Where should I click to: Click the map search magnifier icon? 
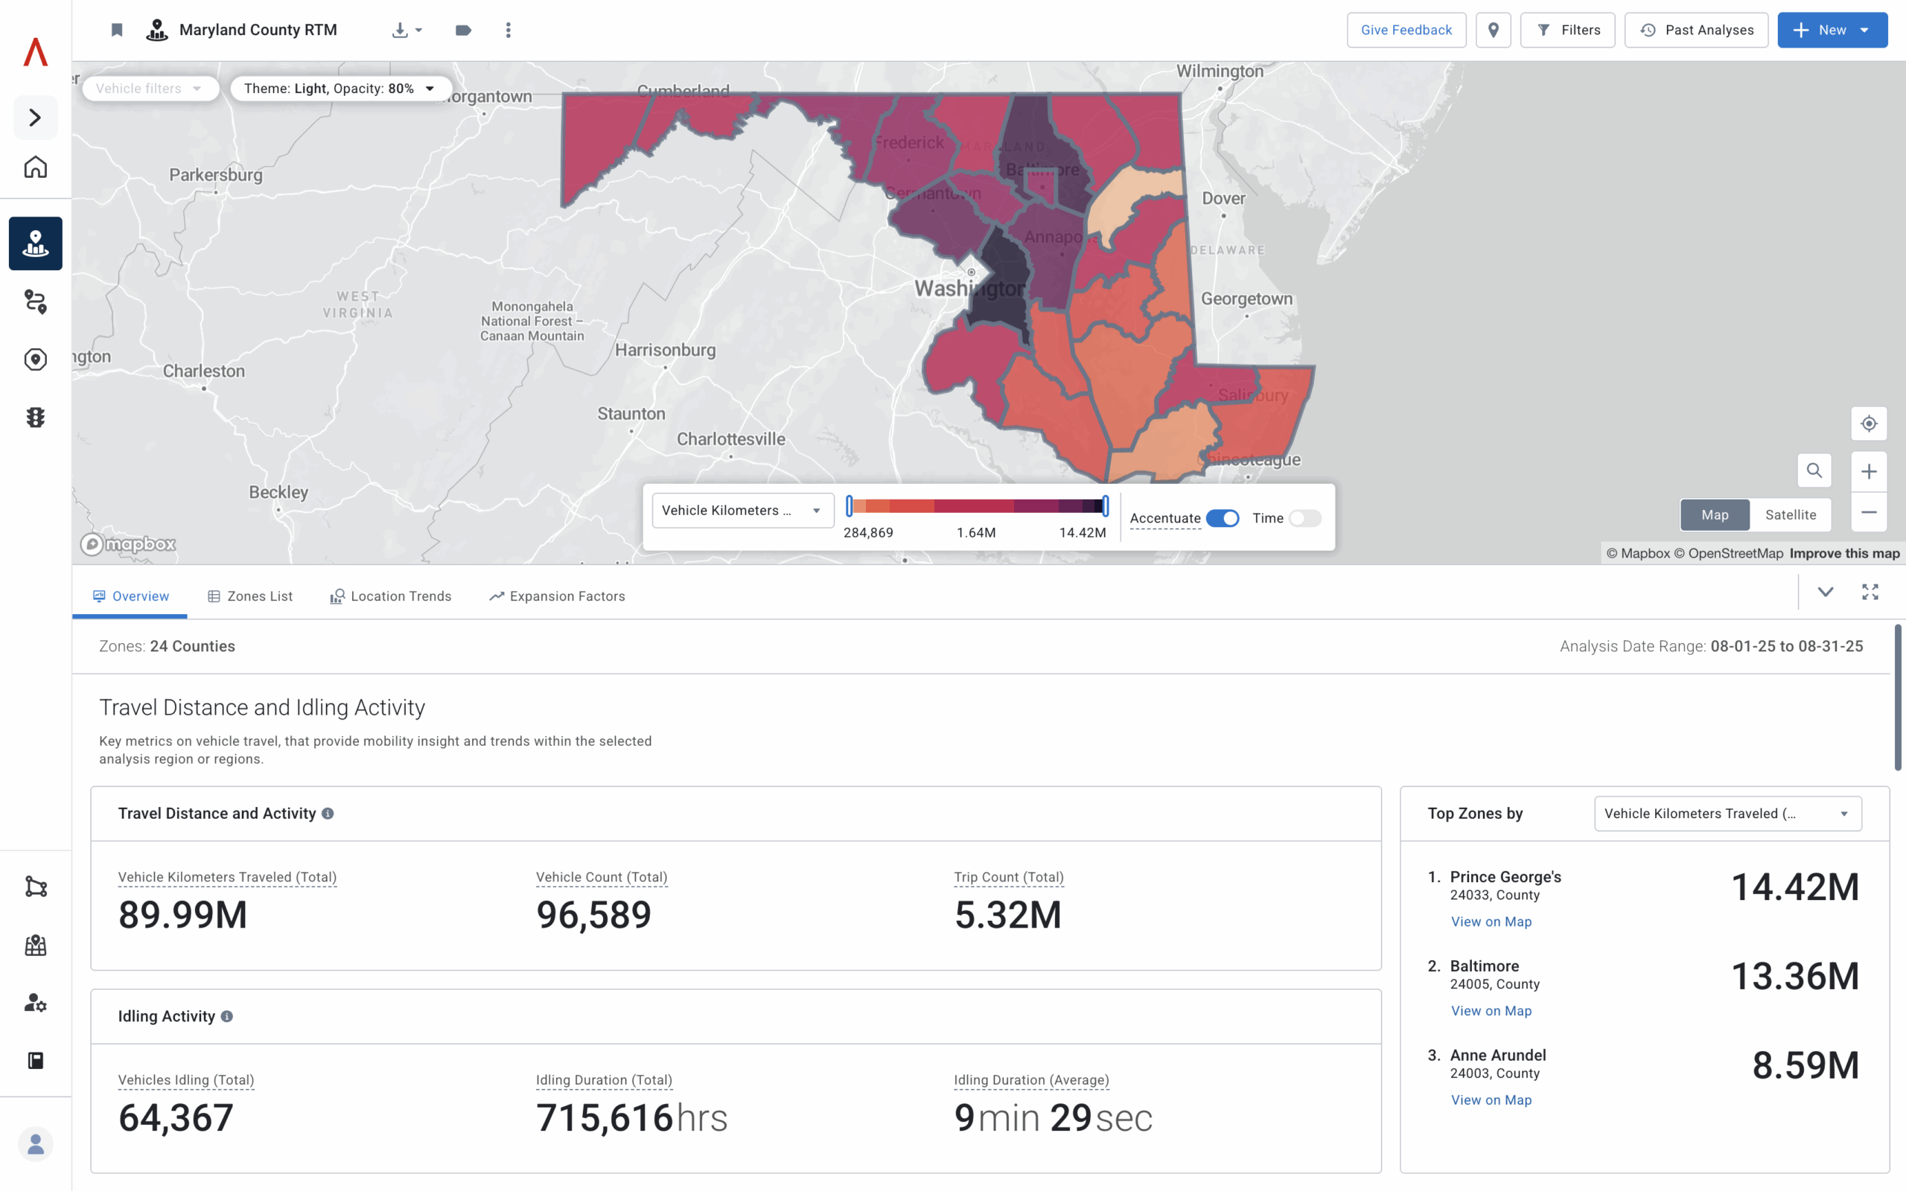1814,470
